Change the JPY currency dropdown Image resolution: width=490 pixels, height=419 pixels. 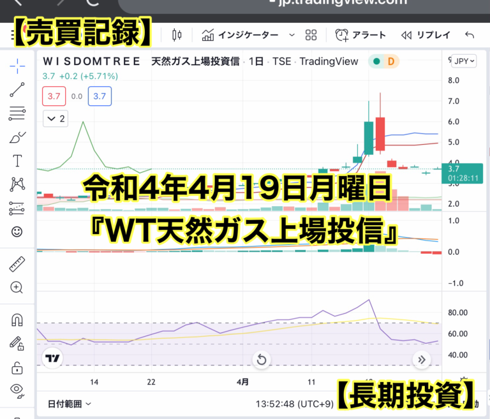[464, 61]
